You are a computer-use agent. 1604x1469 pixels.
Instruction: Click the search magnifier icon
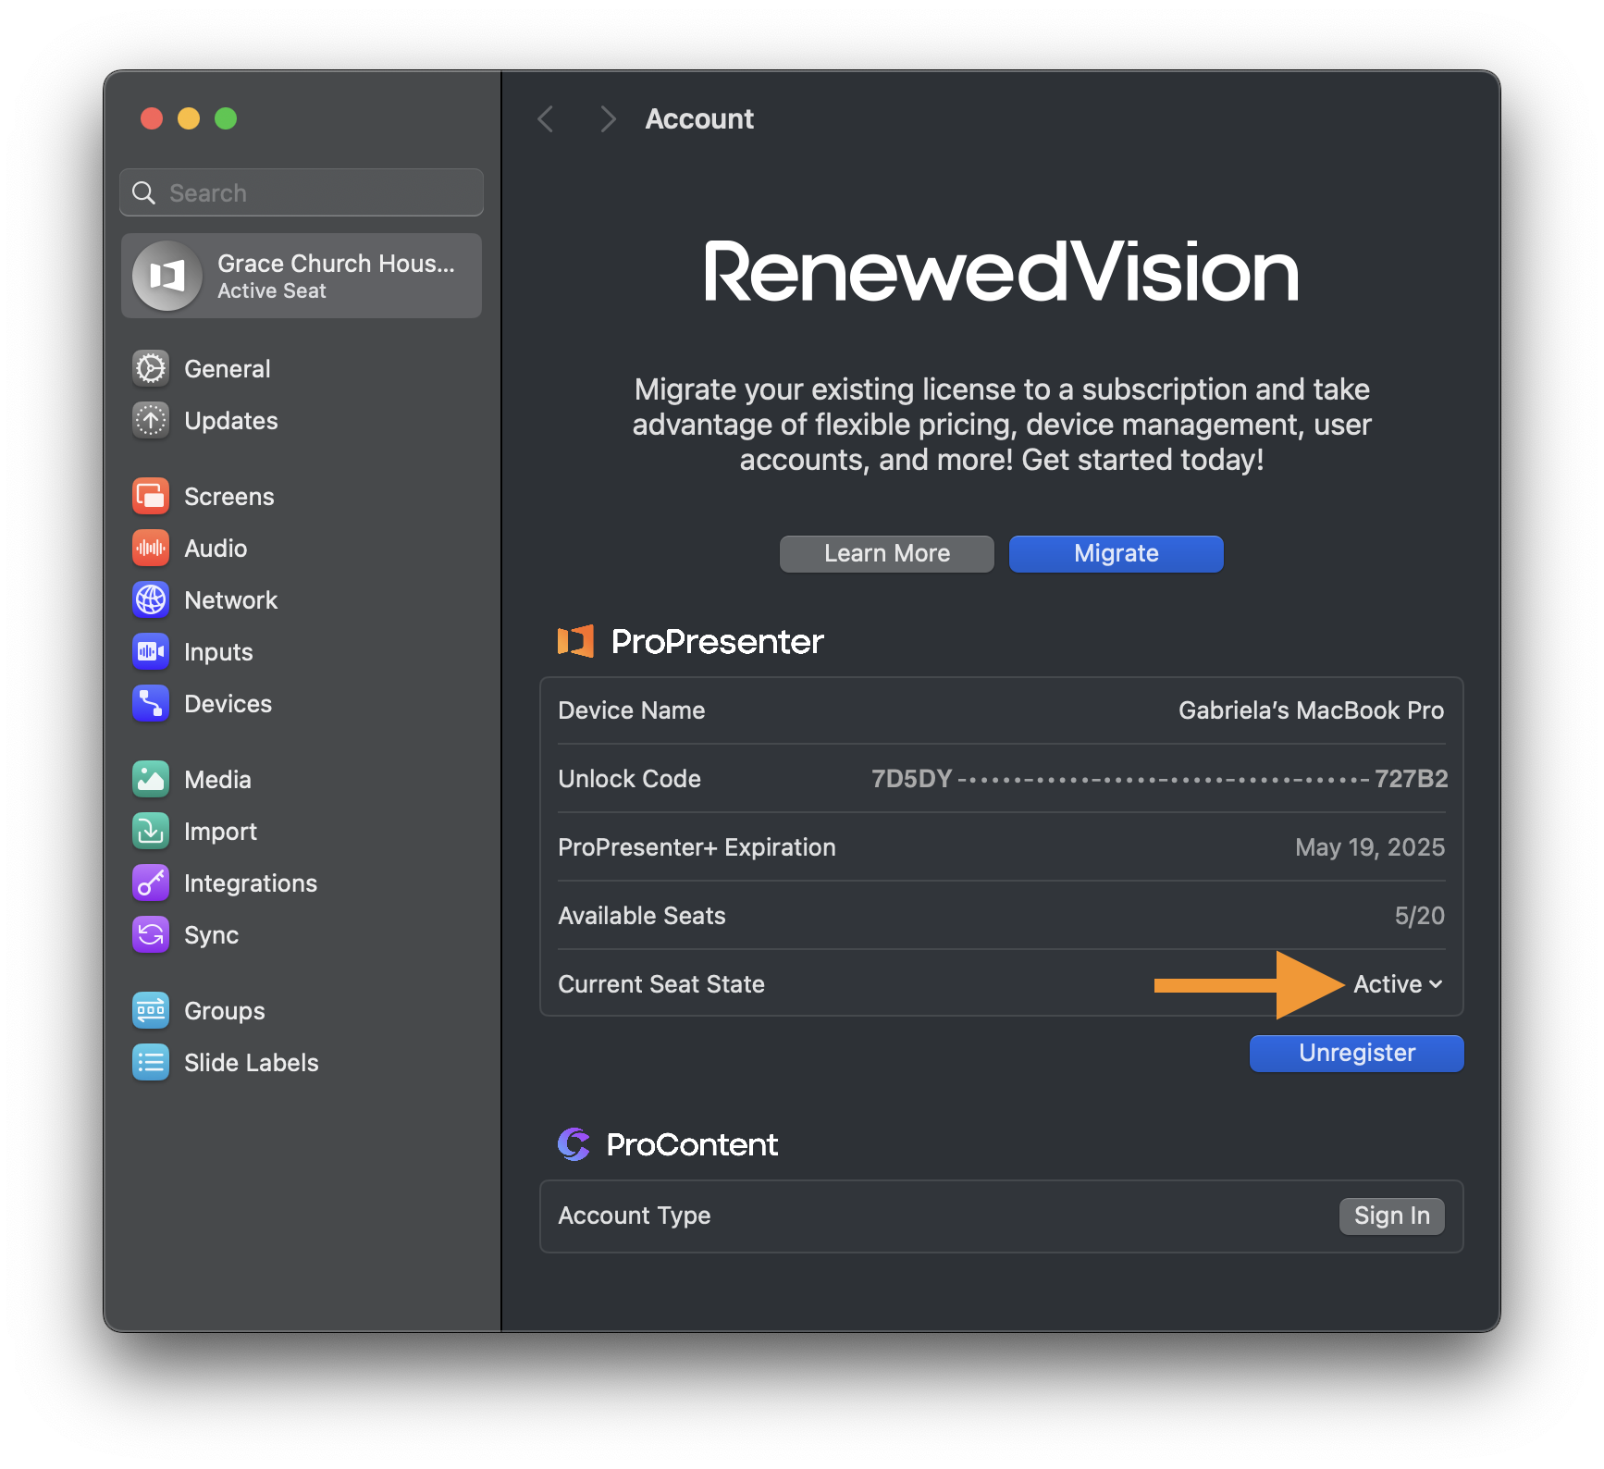[x=144, y=192]
